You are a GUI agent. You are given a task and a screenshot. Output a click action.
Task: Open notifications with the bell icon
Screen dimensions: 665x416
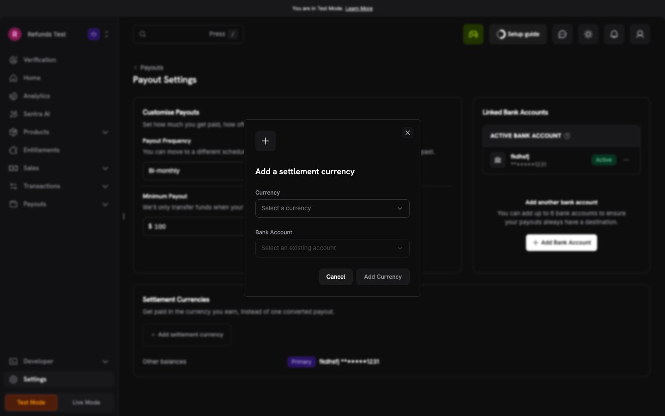coord(614,34)
